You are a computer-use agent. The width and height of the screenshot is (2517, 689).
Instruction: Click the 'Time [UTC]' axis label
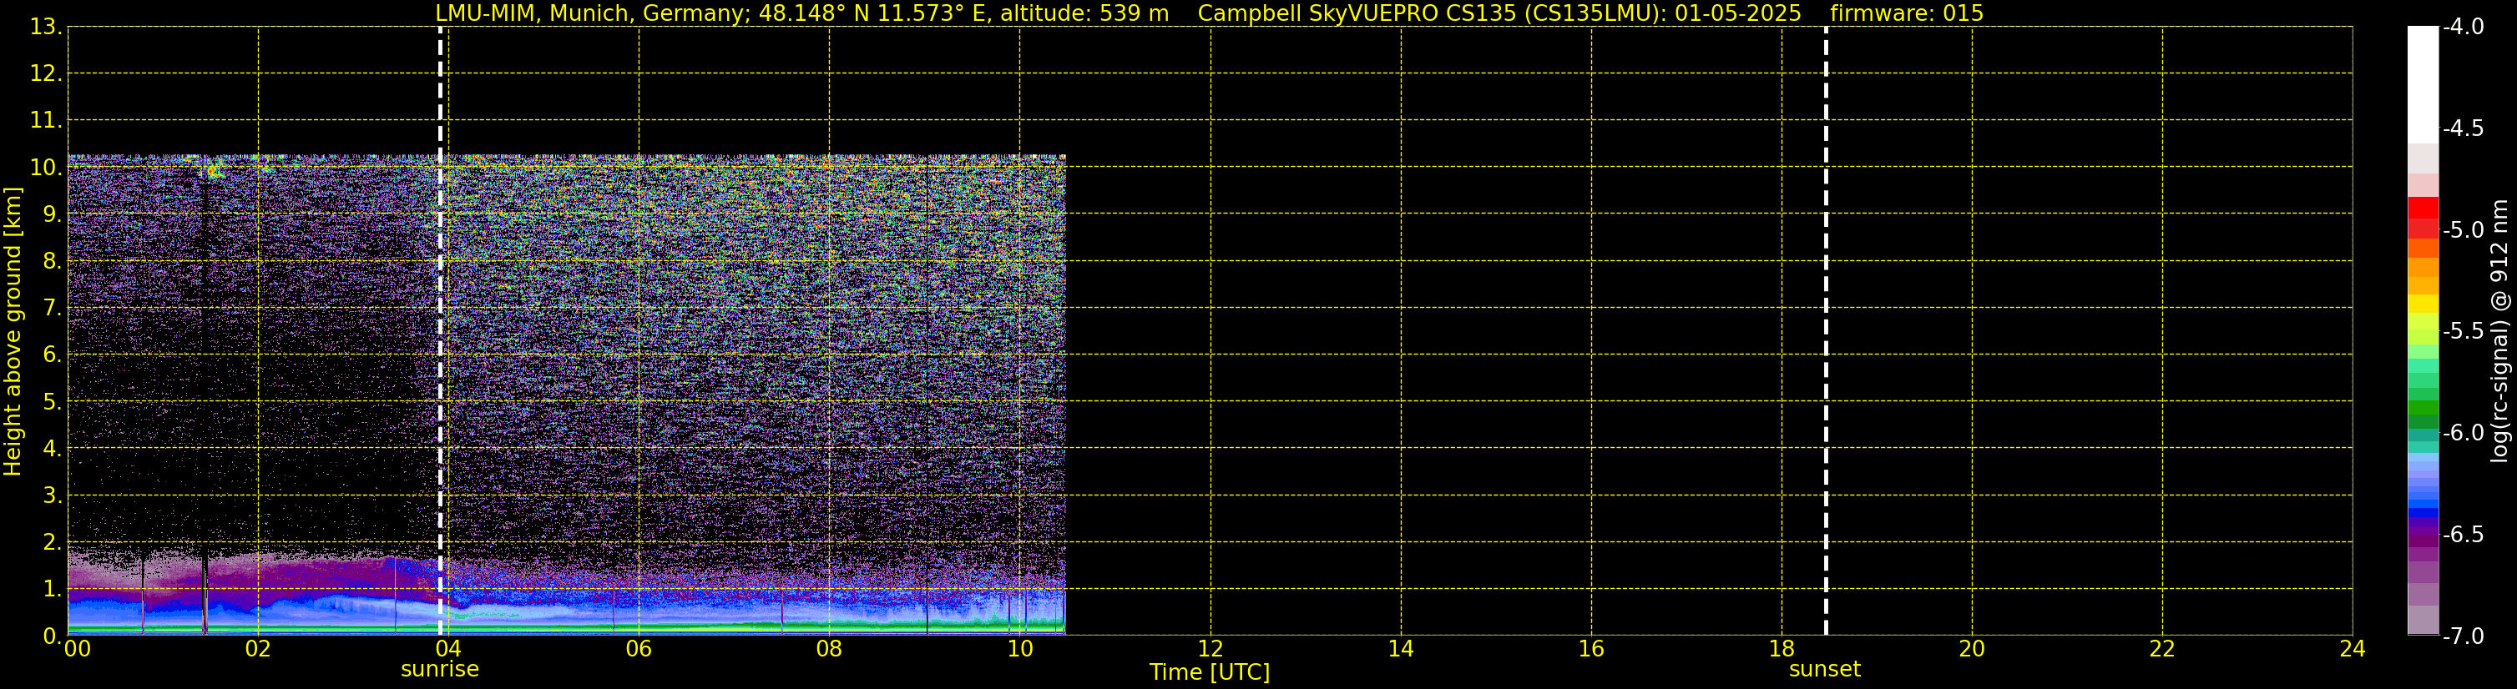point(1210,672)
